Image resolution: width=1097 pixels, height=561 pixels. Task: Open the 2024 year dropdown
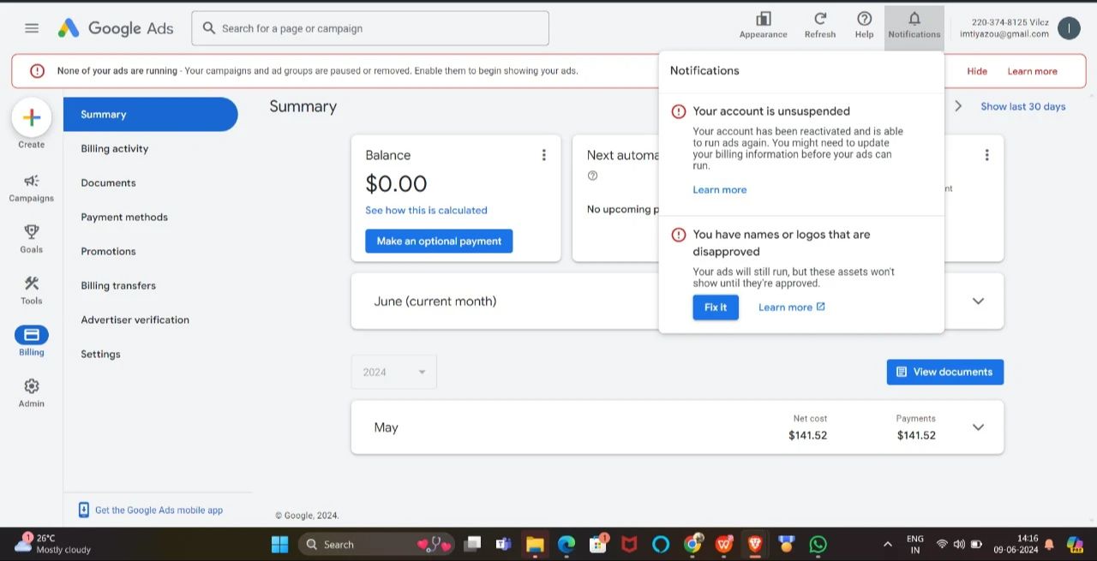click(394, 372)
